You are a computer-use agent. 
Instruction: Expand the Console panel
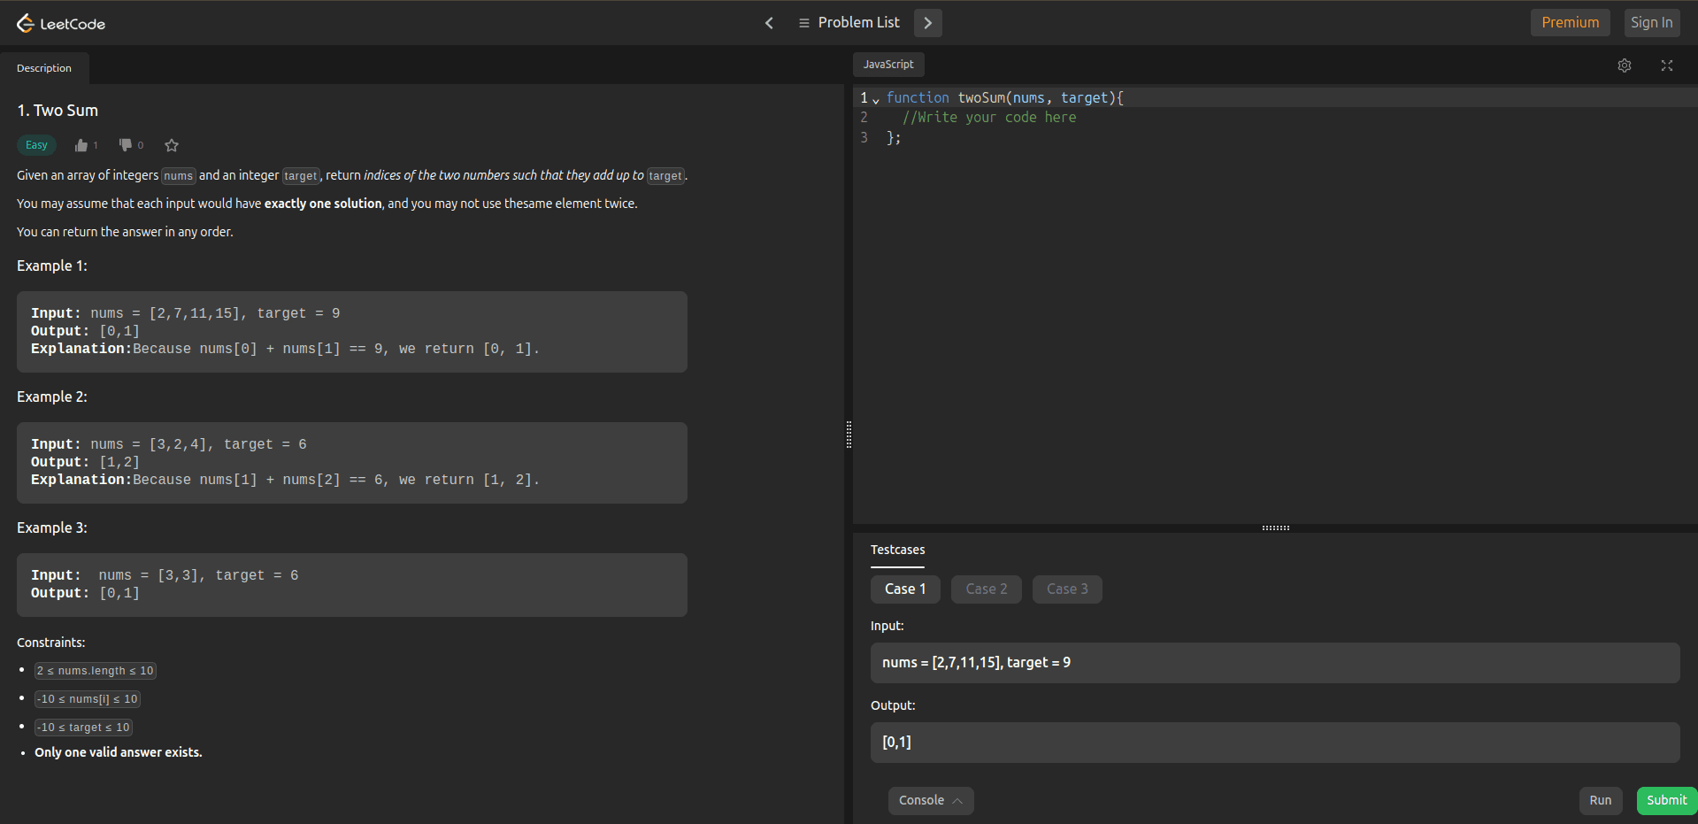(x=931, y=801)
